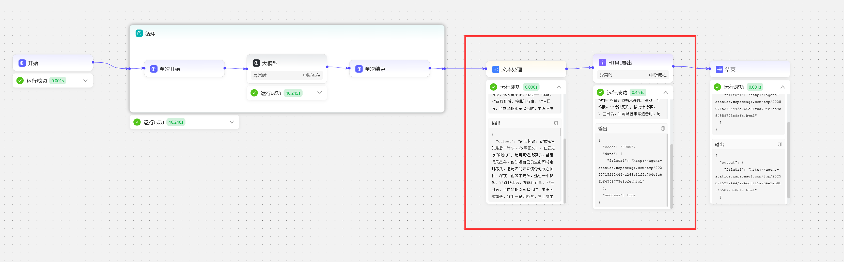Image resolution: width=844 pixels, height=262 pixels.
Task: Select the 单次开始 node icon
Action: click(154, 69)
